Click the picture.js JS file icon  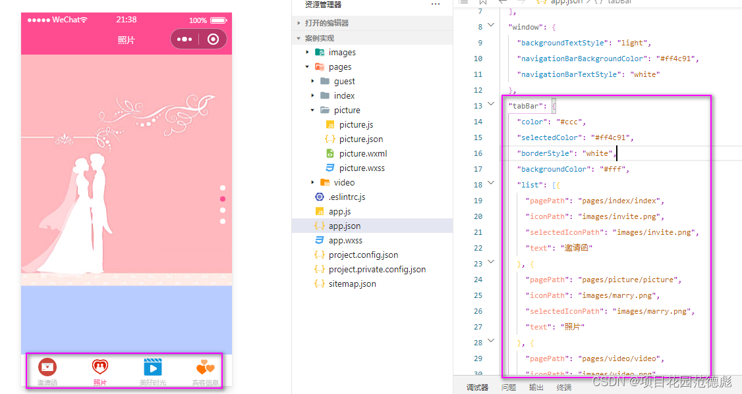(330, 125)
